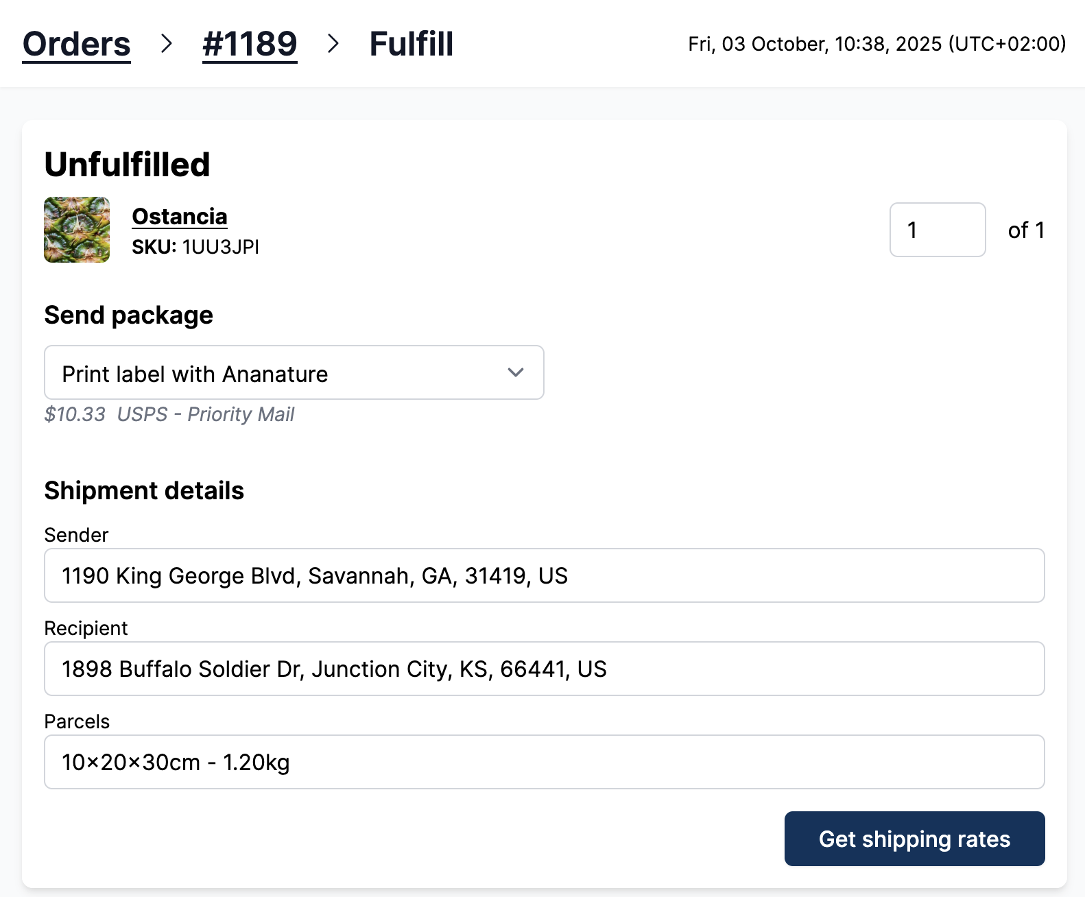Click the item quantity field showing 1
Image resolution: width=1085 pixels, height=897 pixels.
point(938,230)
